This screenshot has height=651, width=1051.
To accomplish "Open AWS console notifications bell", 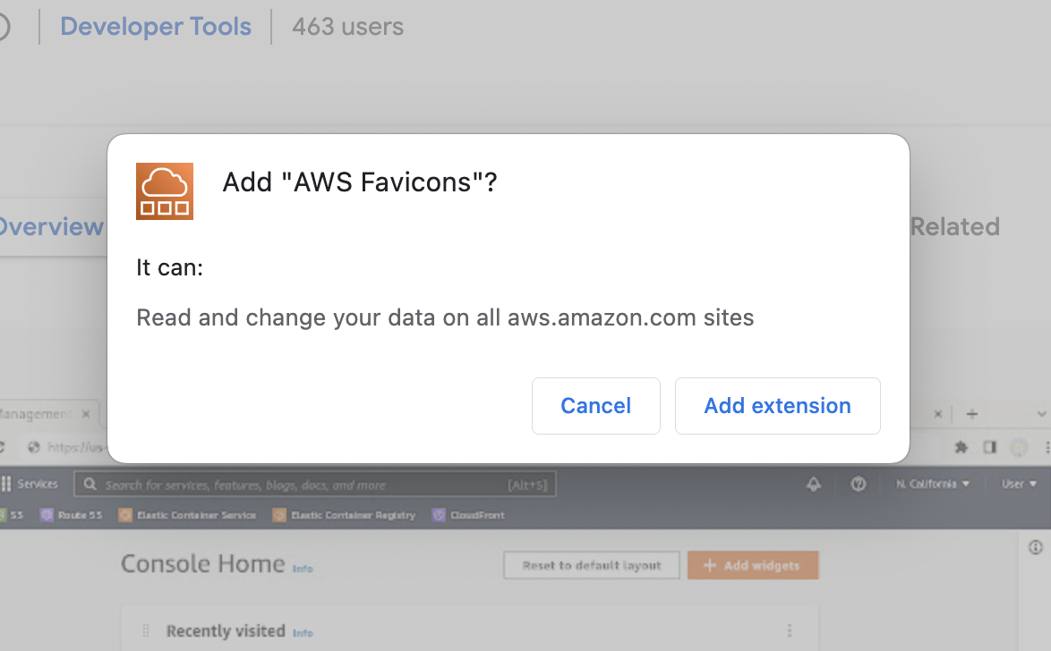I will tap(813, 483).
